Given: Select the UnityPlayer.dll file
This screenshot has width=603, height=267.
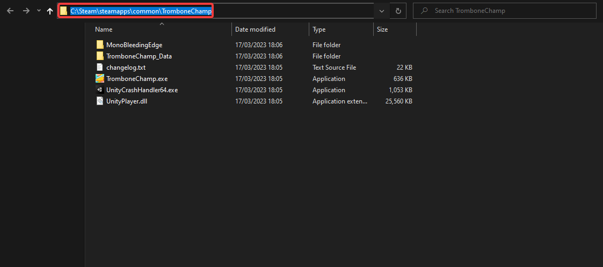Looking at the screenshot, I should tap(126, 101).
